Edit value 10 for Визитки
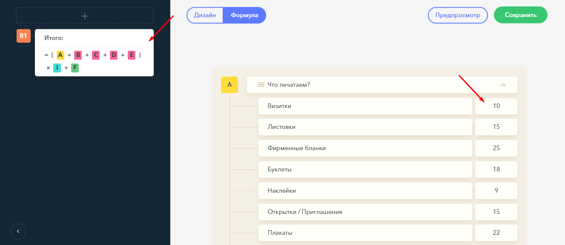This screenshot has height=245, width=565. pyautogui.click(x=496, y=106)
